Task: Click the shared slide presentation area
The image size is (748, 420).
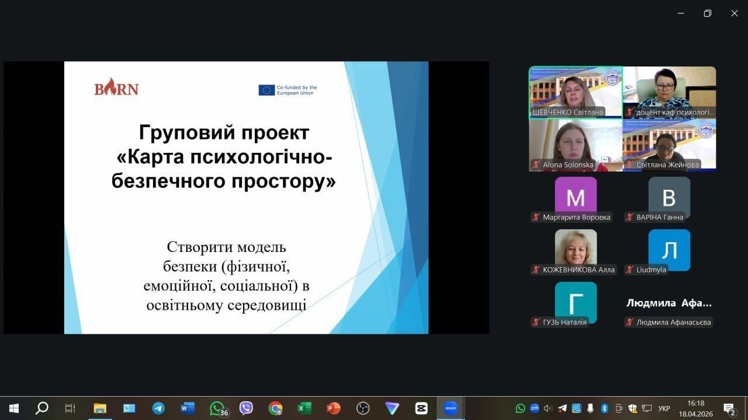Action: tap(246, 198)
